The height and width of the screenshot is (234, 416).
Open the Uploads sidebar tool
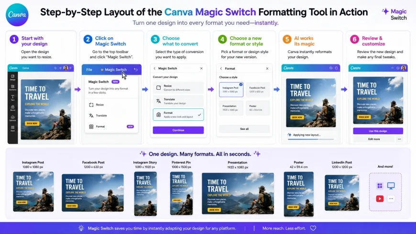pos(12,118)
